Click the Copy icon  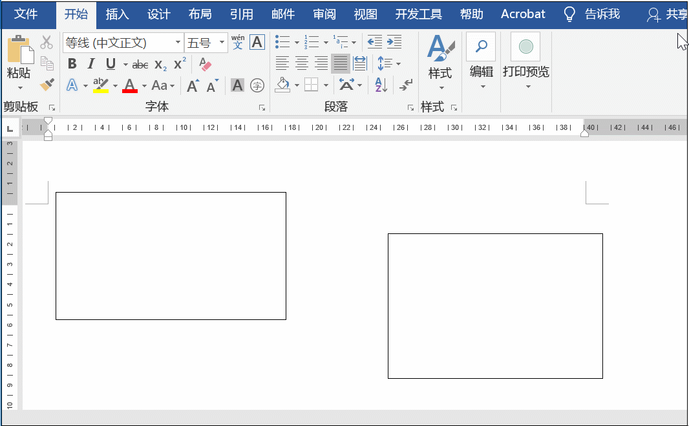pyautogui.click(x=47, y=63)
